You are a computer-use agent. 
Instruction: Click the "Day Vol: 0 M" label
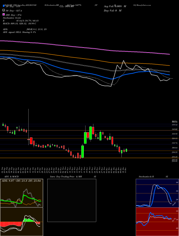[112, 10]
